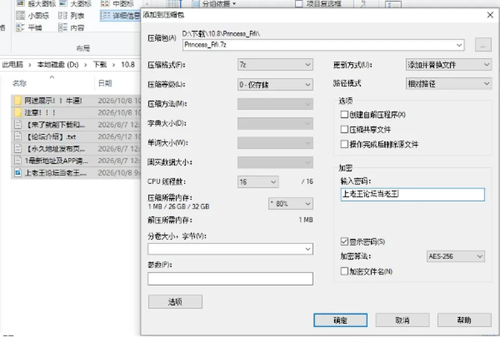Click the 下载 breadcrumb in address bar

[x=100, y=64]
